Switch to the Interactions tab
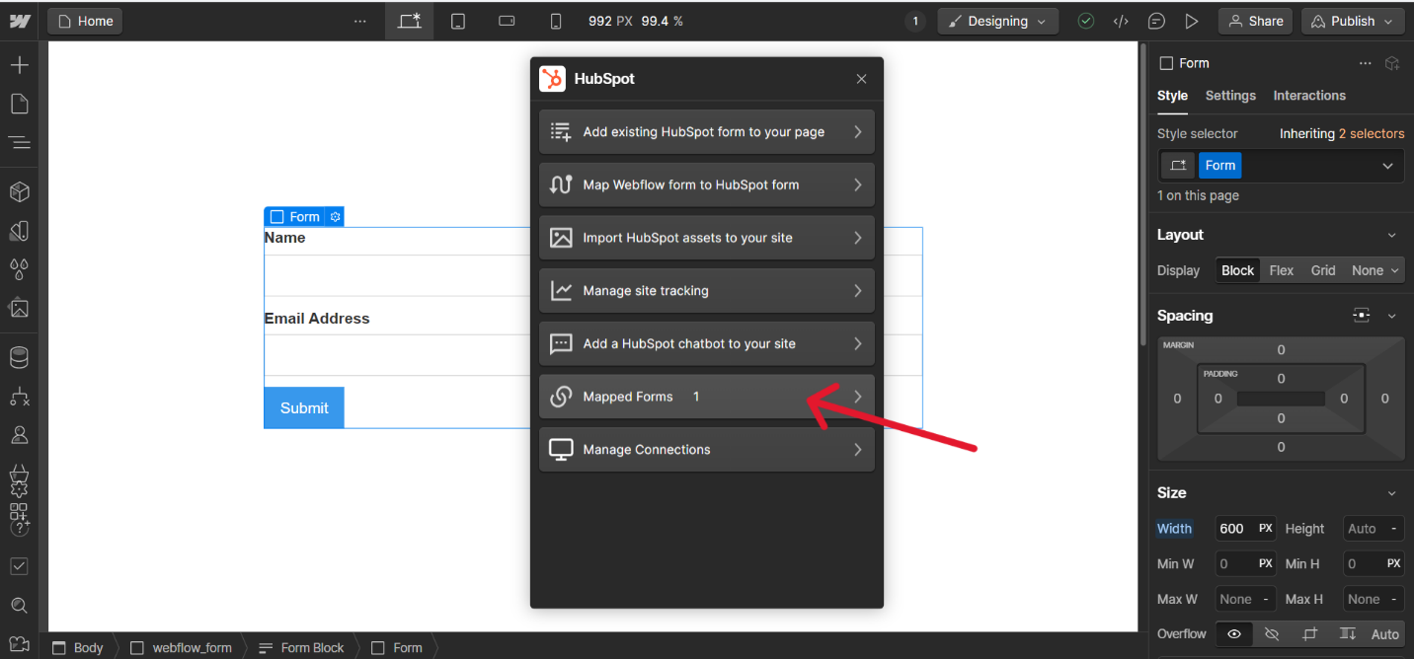 coord(1309,96)
